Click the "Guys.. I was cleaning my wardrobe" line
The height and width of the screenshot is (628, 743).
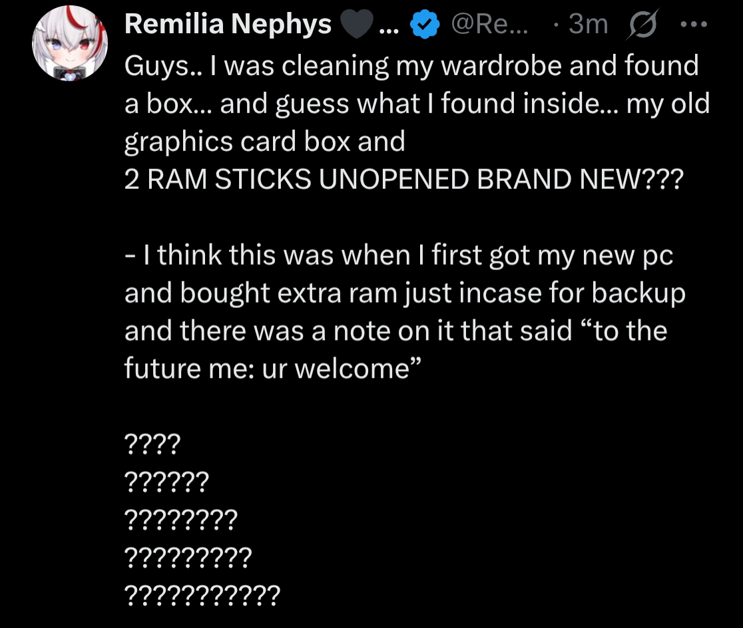411,65
